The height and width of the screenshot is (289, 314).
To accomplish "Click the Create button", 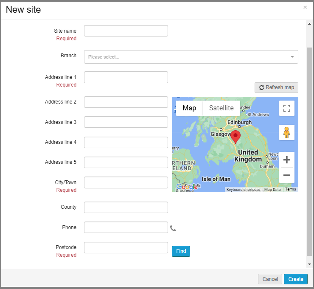I will click(296, 279).
